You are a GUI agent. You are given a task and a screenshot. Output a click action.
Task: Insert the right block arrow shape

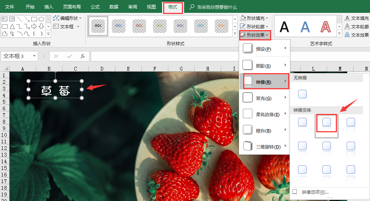tap(34, 26)
